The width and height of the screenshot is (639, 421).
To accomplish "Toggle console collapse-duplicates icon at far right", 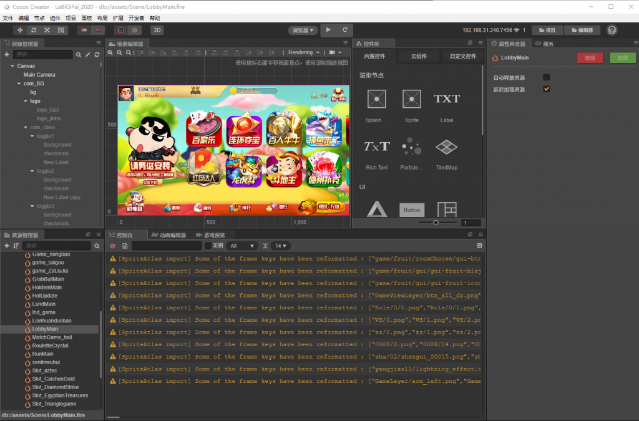I will coord(480,246).
